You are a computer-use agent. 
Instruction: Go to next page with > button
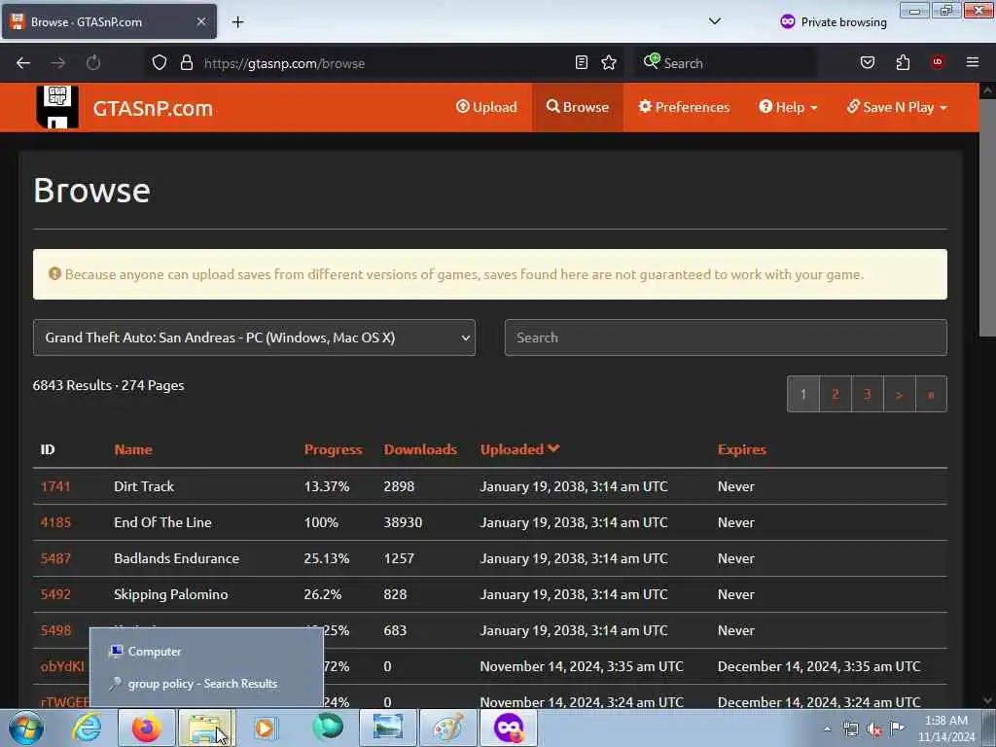click(x=899, y=395)
